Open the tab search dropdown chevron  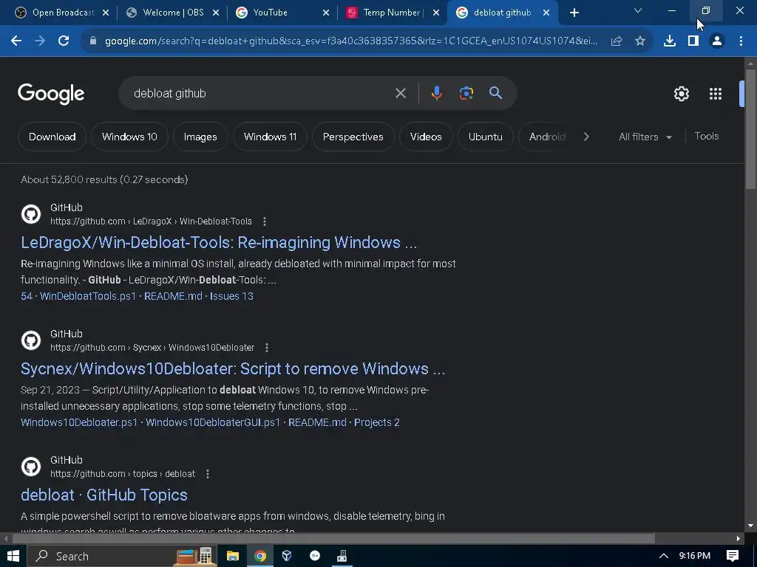point(638,10)
